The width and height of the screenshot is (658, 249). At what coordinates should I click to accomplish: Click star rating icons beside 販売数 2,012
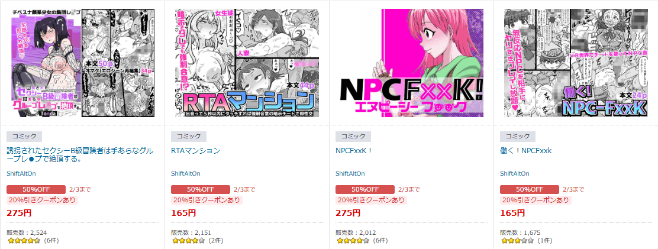click(353, 241)
